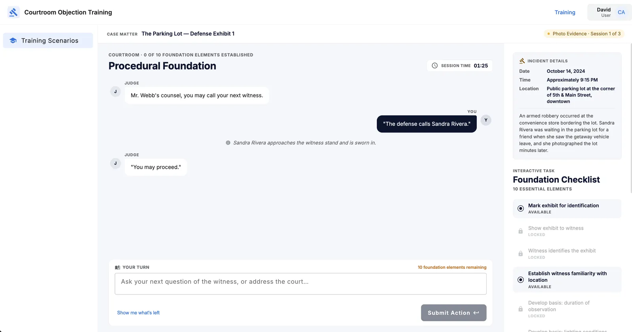The image size is (632, 332).
Task: Open the Training nav tab
Action: click(x=565, y=12)
